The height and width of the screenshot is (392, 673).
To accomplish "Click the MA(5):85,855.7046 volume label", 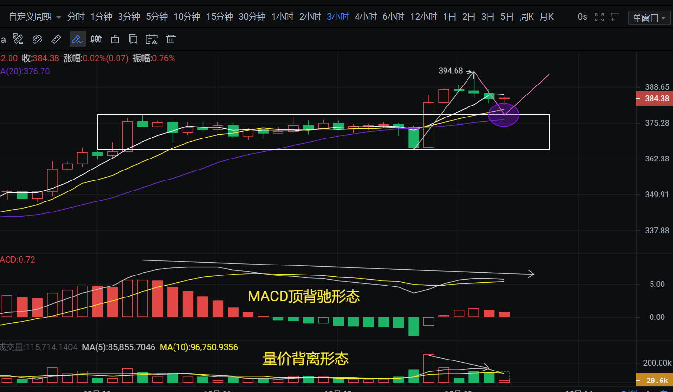I will click(118, 347).
